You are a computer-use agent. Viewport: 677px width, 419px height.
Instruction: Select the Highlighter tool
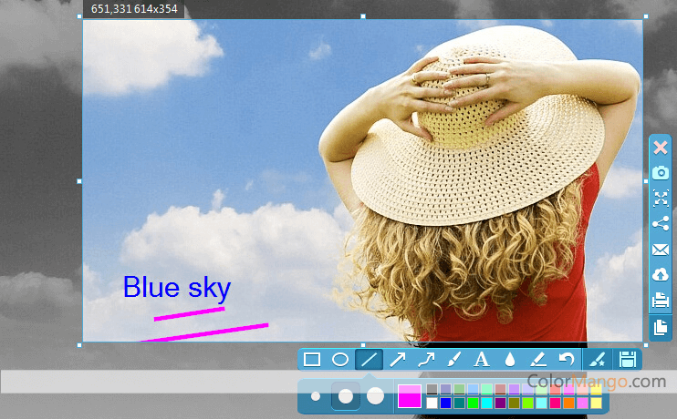pos(538,360)
